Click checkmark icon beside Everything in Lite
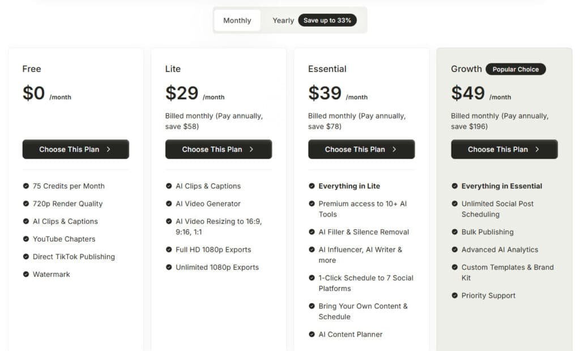This screenshot has width=580, height=351. point(312,186)
